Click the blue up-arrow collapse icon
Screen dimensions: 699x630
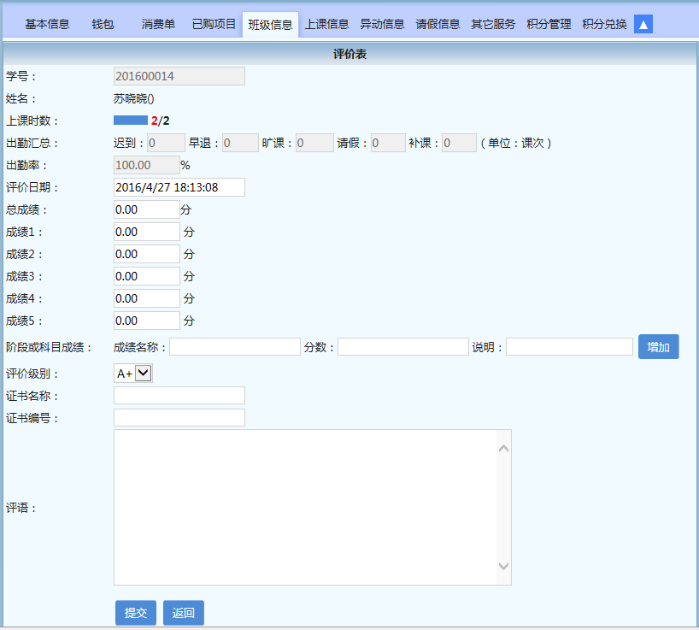643,24
